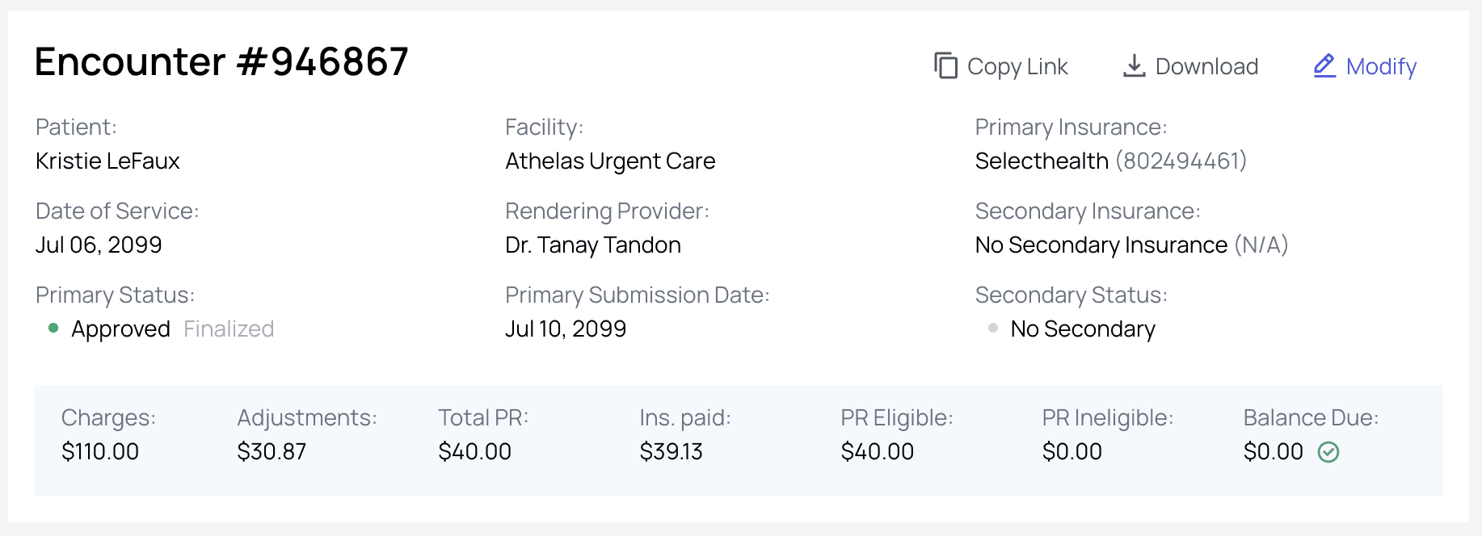Open the Modify link
The width and height of the screenshot is (1482, 536).
tap(1381, 66)
